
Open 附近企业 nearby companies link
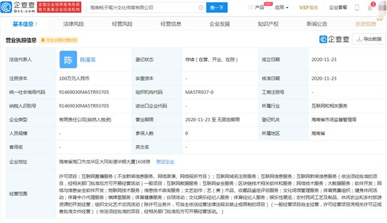coord(165,162)
